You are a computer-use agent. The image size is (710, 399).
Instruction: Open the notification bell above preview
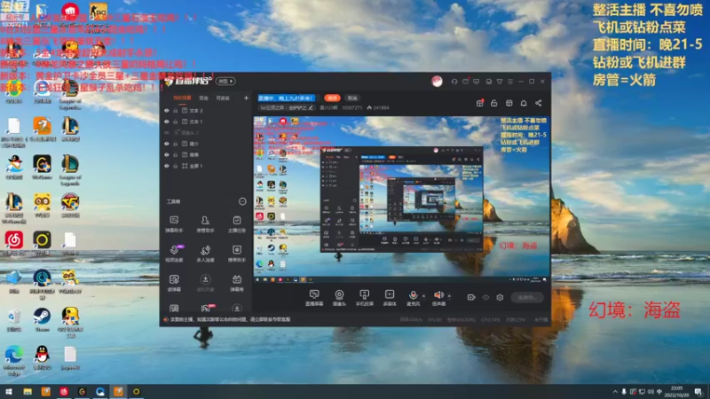tap(524, 103)
